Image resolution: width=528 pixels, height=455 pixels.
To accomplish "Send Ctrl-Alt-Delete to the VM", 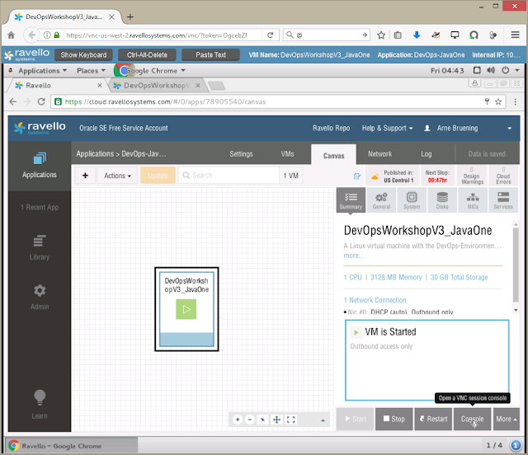I will click(x=147, y=55).
